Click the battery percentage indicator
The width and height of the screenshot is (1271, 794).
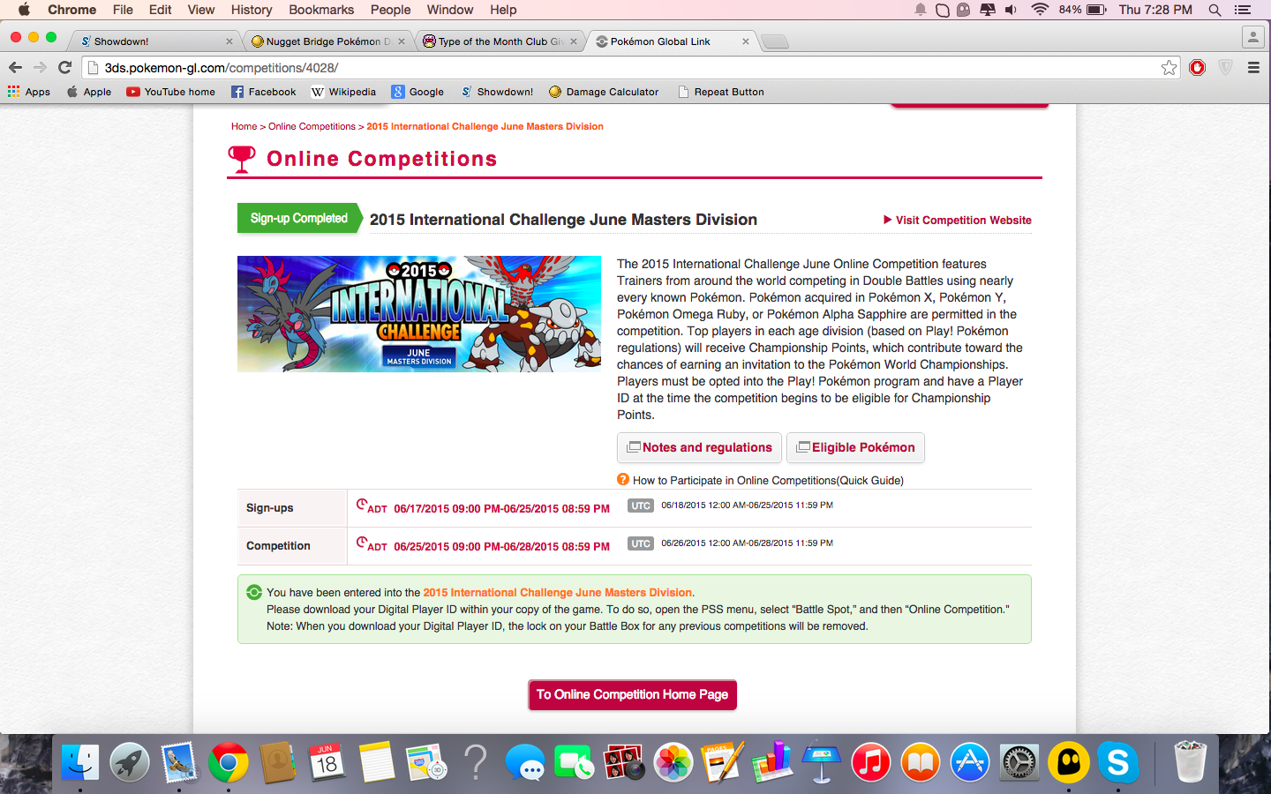(1082, 10)
